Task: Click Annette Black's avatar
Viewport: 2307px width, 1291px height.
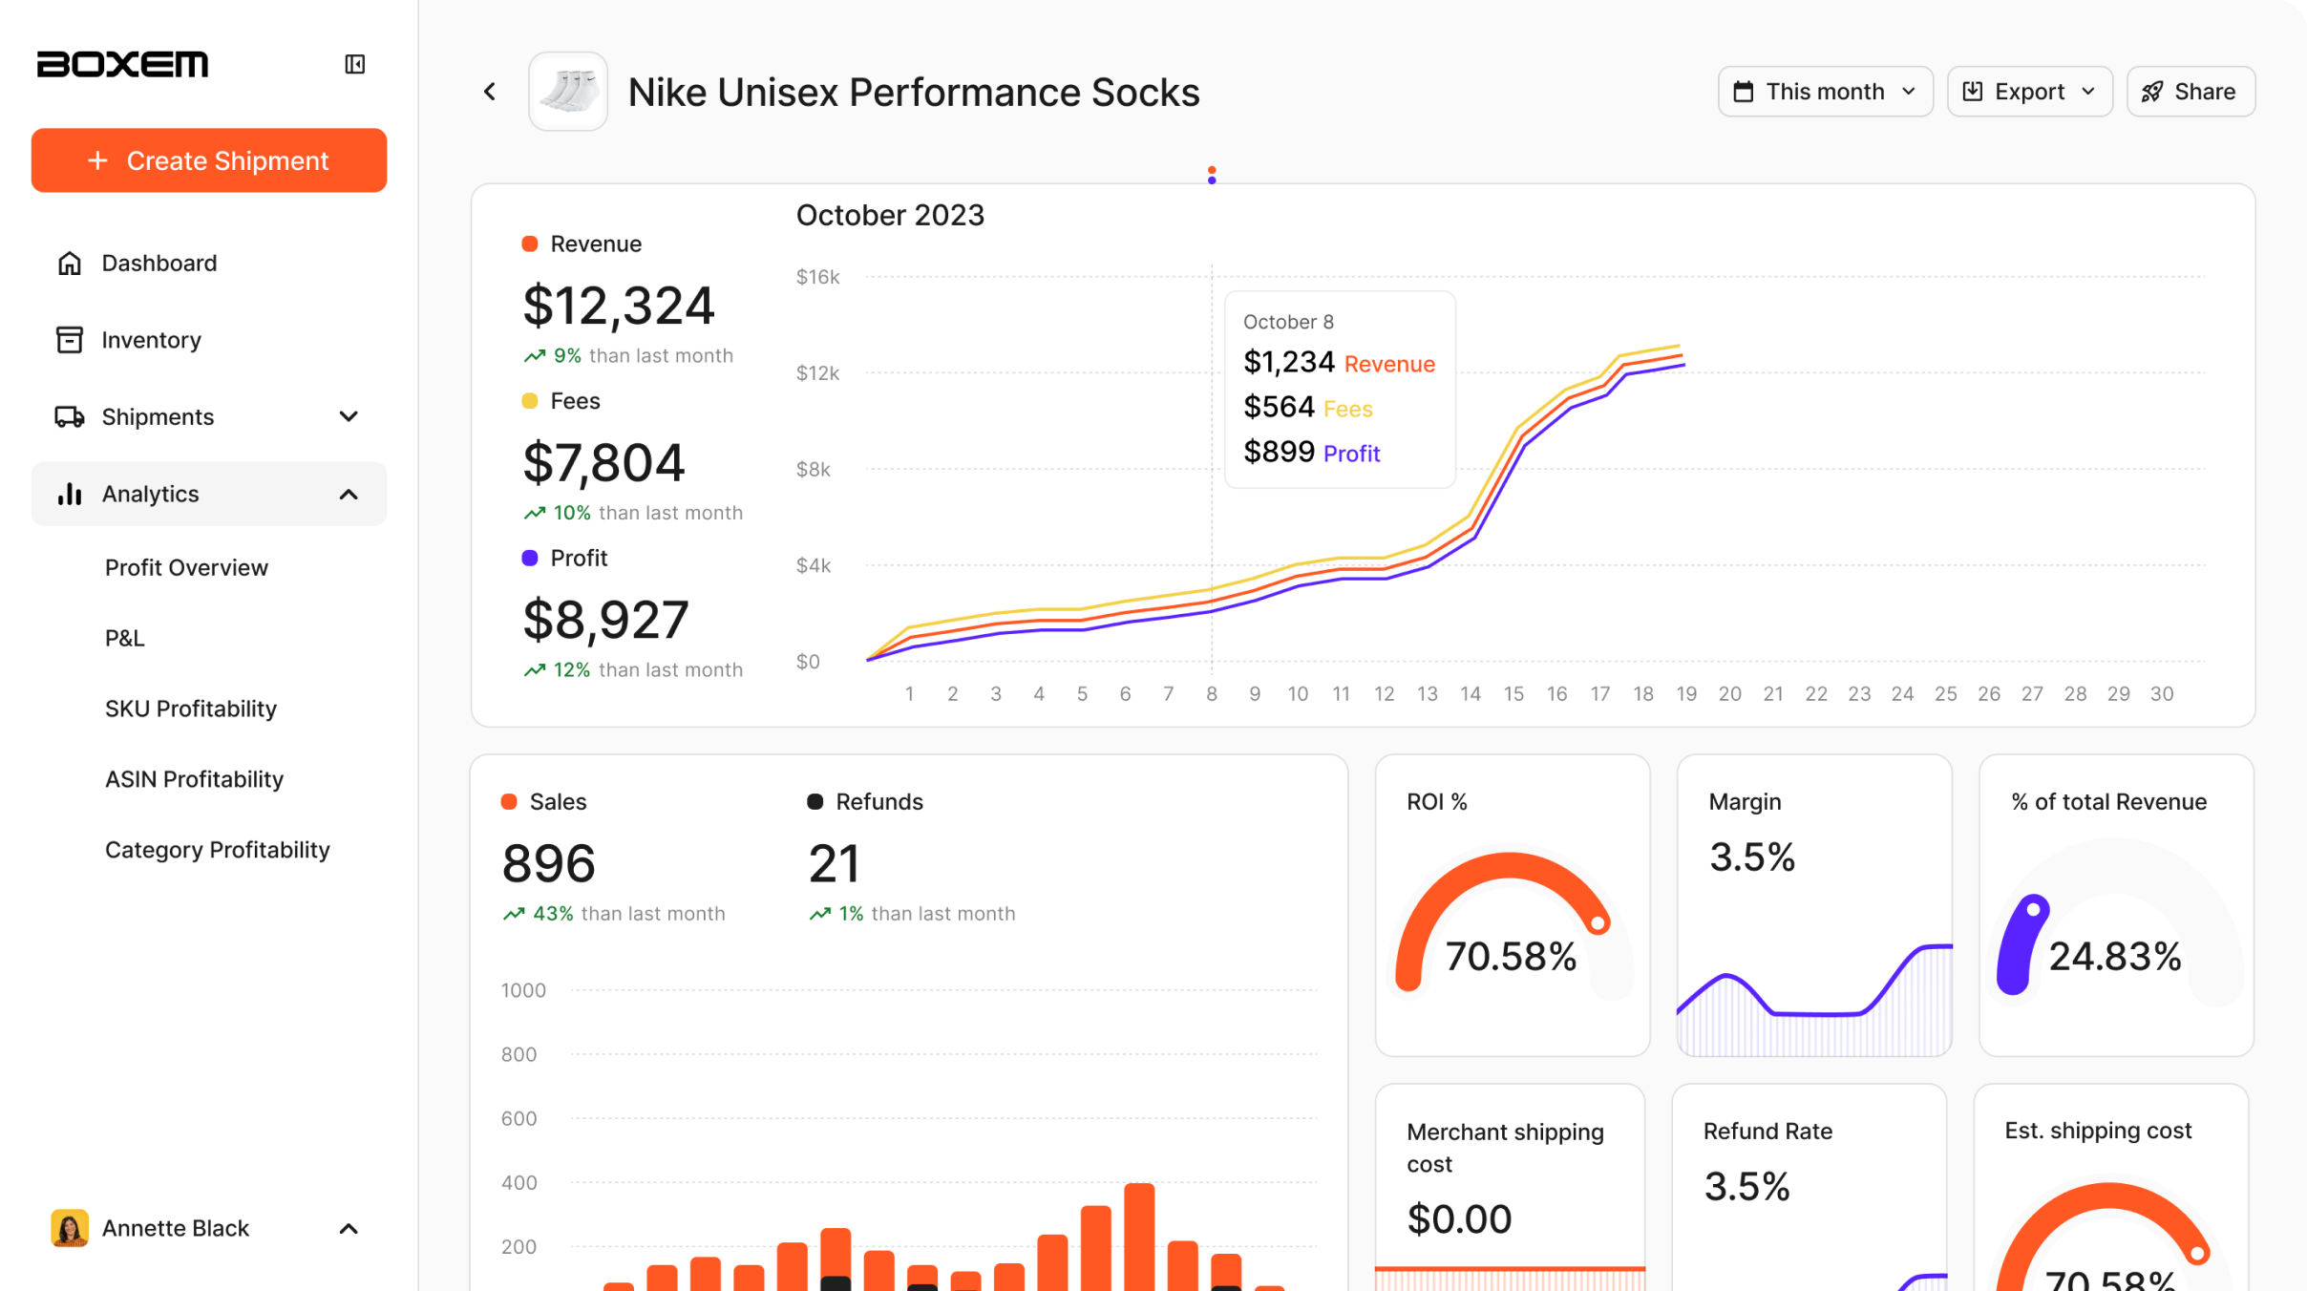Action: coord(70,1228)
